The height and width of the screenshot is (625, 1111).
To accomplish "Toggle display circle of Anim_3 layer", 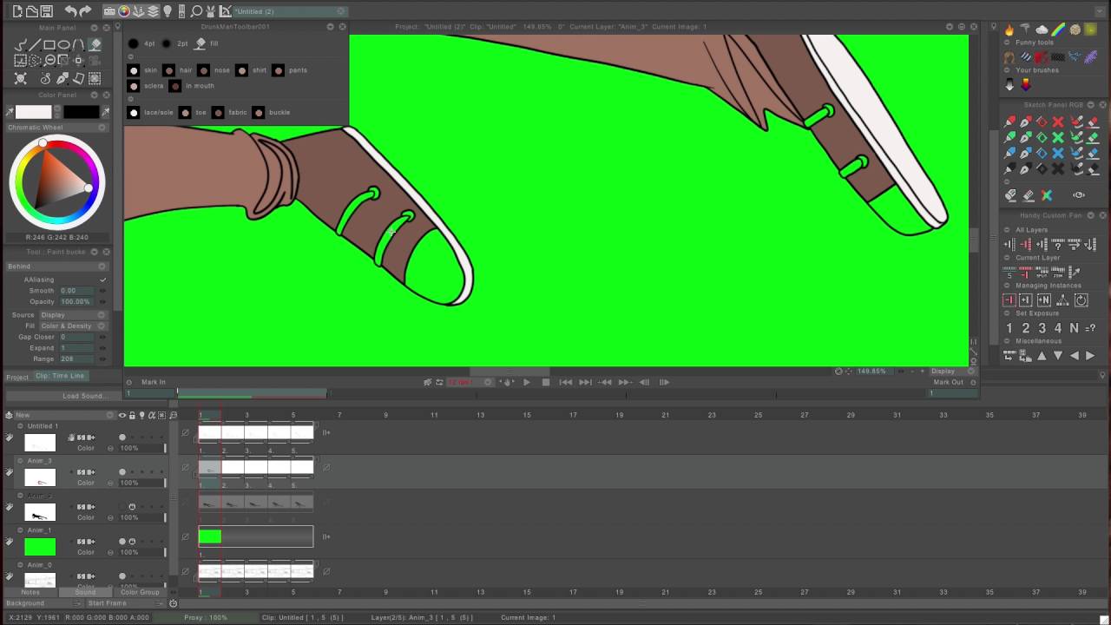I will click(122, 472).
